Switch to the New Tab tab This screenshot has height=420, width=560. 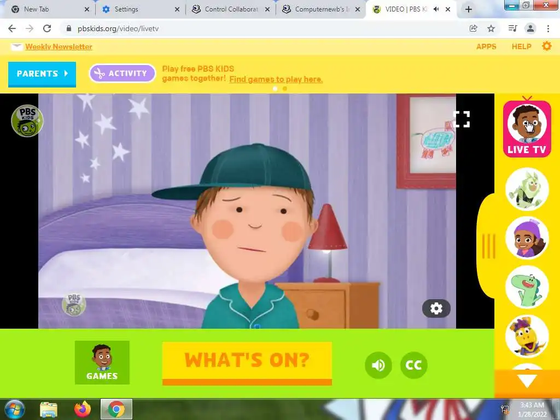46,9
